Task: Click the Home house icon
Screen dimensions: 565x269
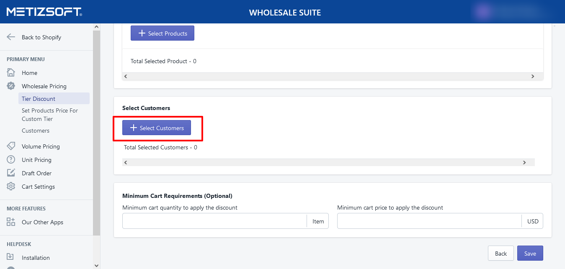Action: click(x=11, y=73)
